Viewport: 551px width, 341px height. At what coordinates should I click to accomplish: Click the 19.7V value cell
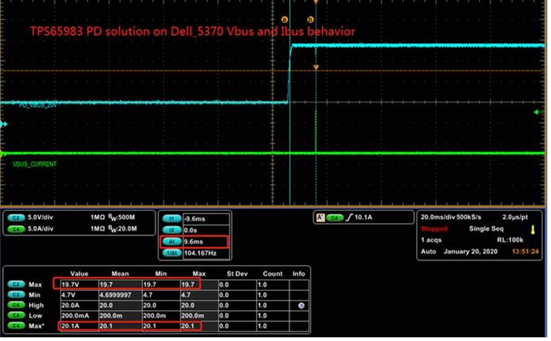pyautogui.click(x=79, y=285)
